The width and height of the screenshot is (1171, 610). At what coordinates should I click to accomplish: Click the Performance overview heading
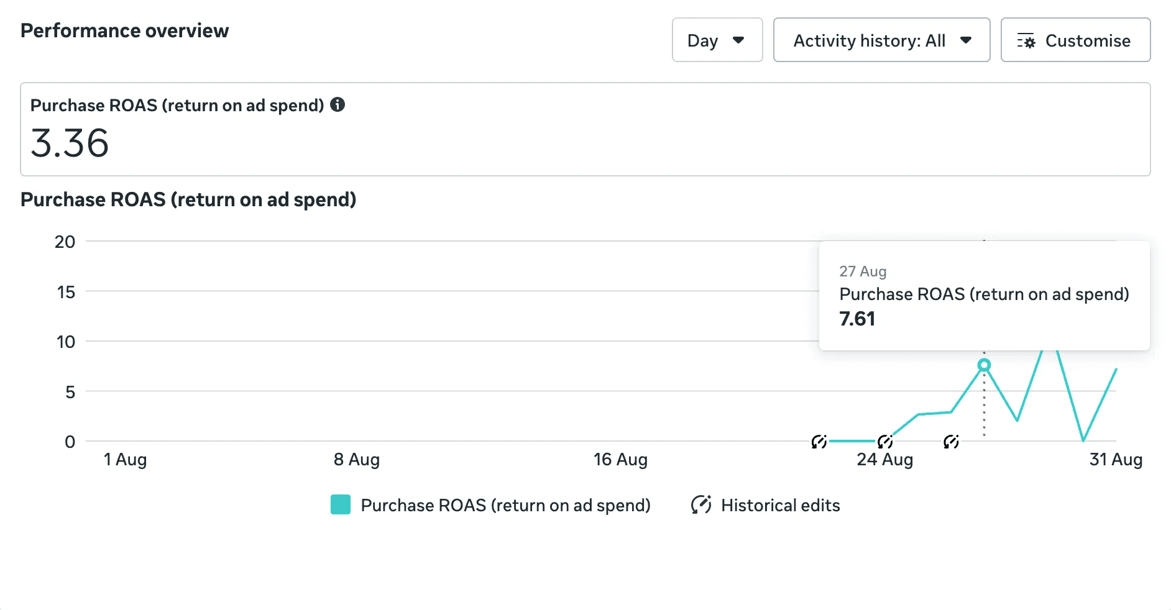point(124,30)
